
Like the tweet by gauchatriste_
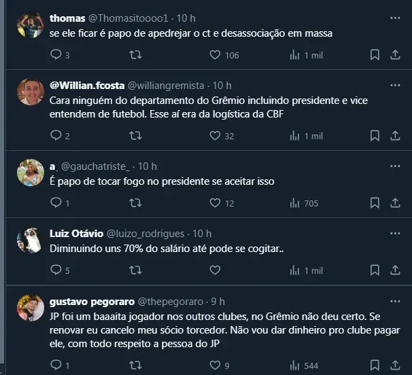[215, 203]
